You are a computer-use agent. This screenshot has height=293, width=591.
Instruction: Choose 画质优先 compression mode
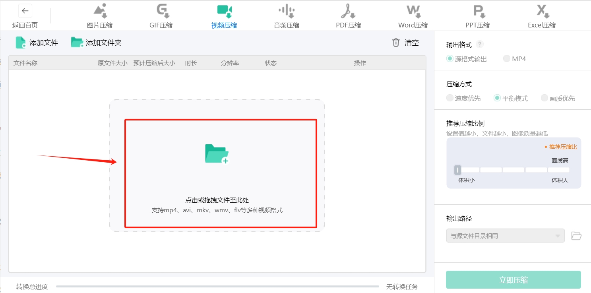[x=558, y=98]
